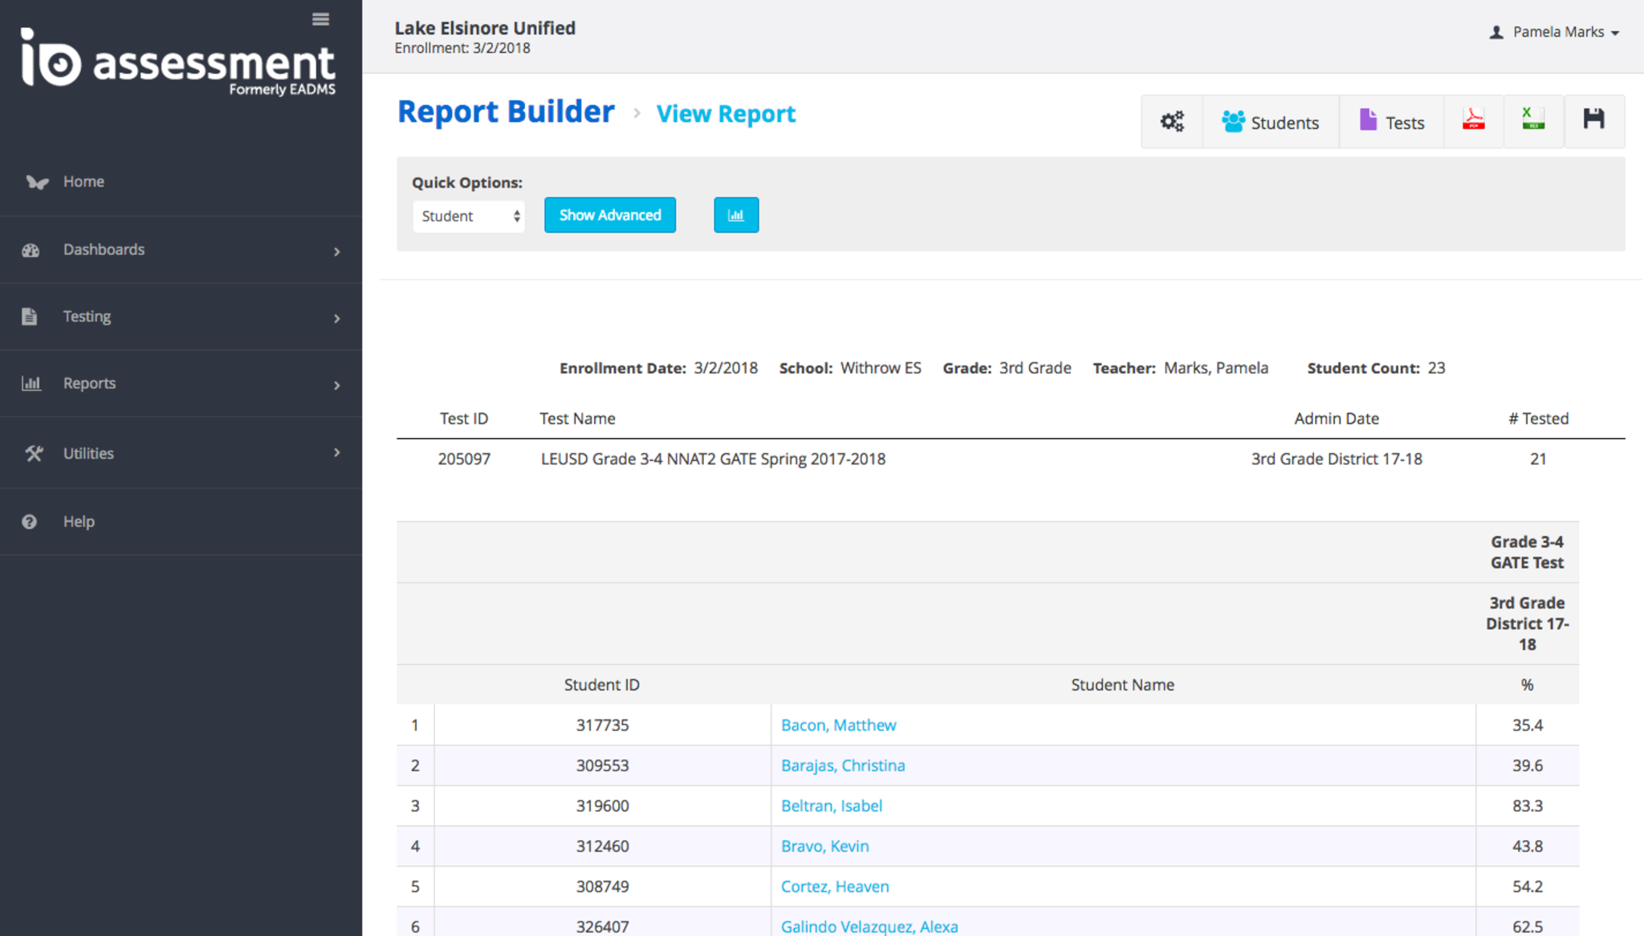1644x936 pixels.
Task: Export report as PDF icon
Action: (x=1473, y=120)
